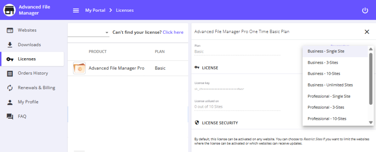The width and height of the screenshot is (376, 152).
Task: Select Business - Unlimited Sites option
Action: pos(335,85)
